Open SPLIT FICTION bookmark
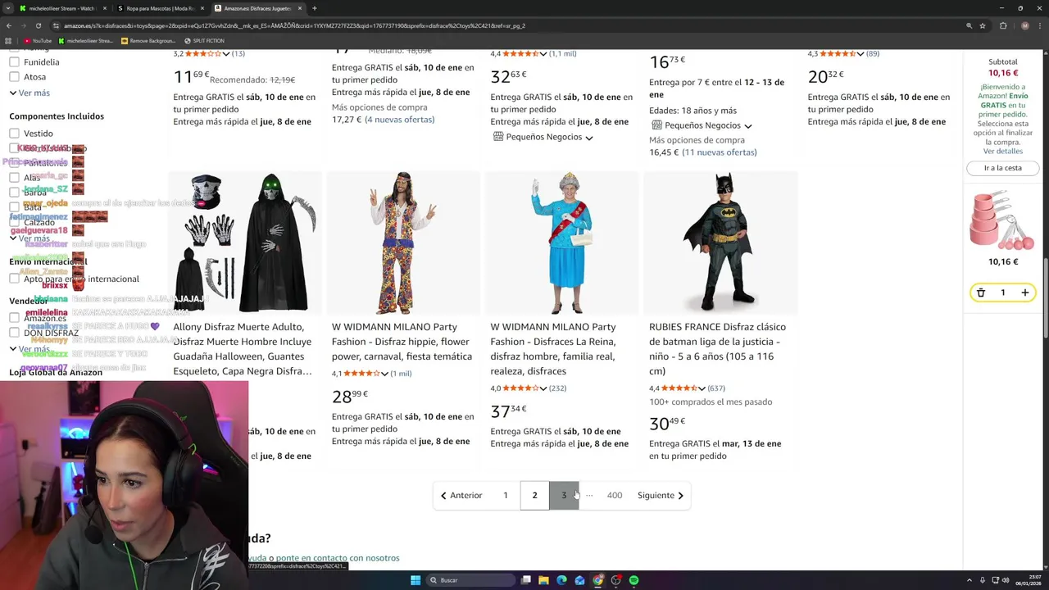Image resolution: width=1049 pixels, height=590 pixels. pyautogui.click(x=204, y=40)
